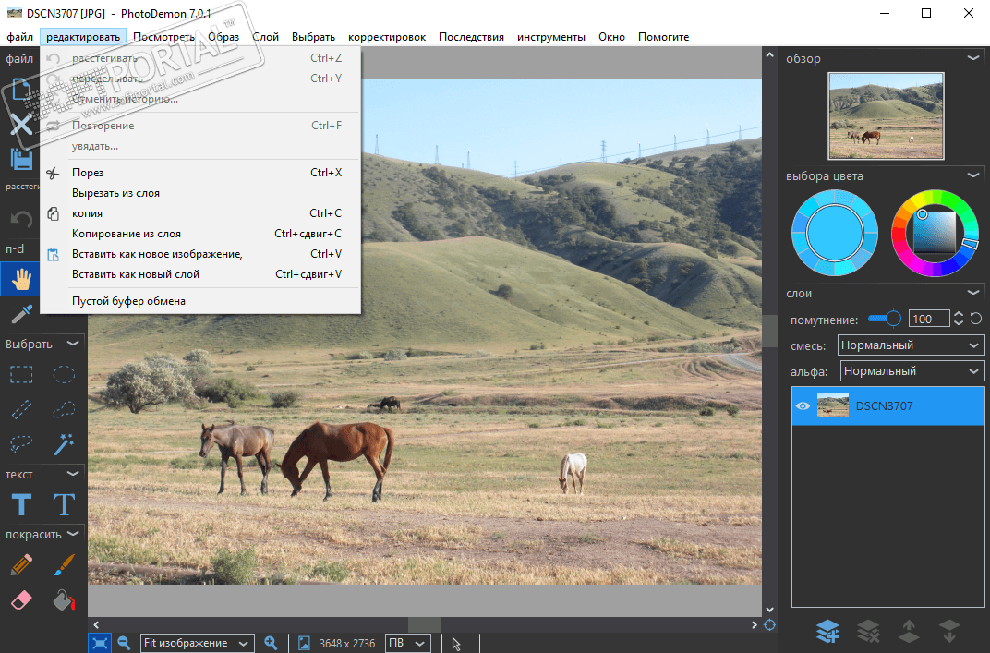Click Вставить как новый слой

click(x=136, y=274)
